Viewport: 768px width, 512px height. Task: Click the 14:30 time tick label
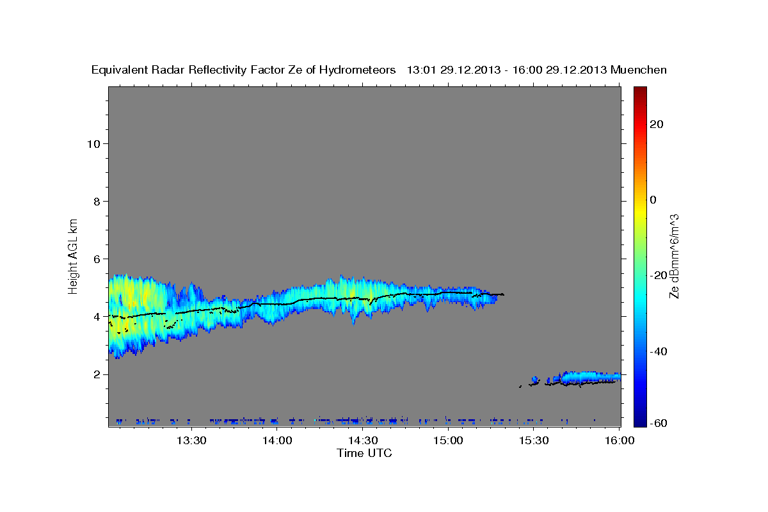click(x=363, y=440)
